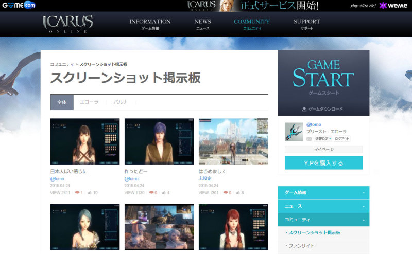This screenshot has height=254, width=412.
Task: Click the VIEW 2411 count
Action: click(60, 193)
